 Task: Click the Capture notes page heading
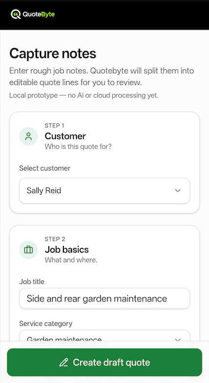53,54
